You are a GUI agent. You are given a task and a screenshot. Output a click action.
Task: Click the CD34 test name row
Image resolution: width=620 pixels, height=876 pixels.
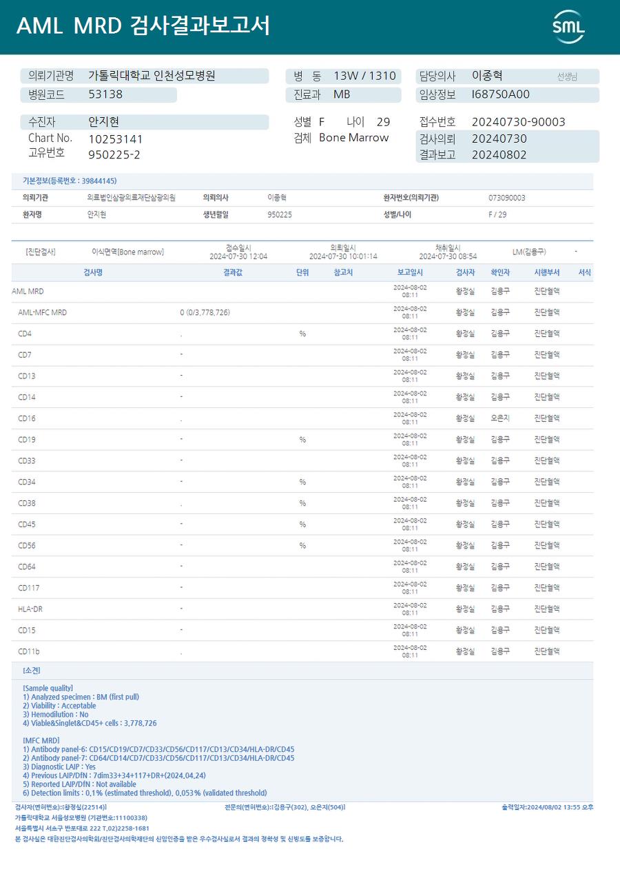coord(27,482)
